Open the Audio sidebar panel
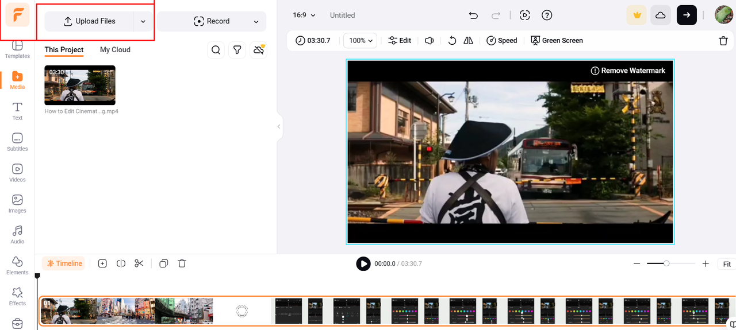 [x=17, y=235]
